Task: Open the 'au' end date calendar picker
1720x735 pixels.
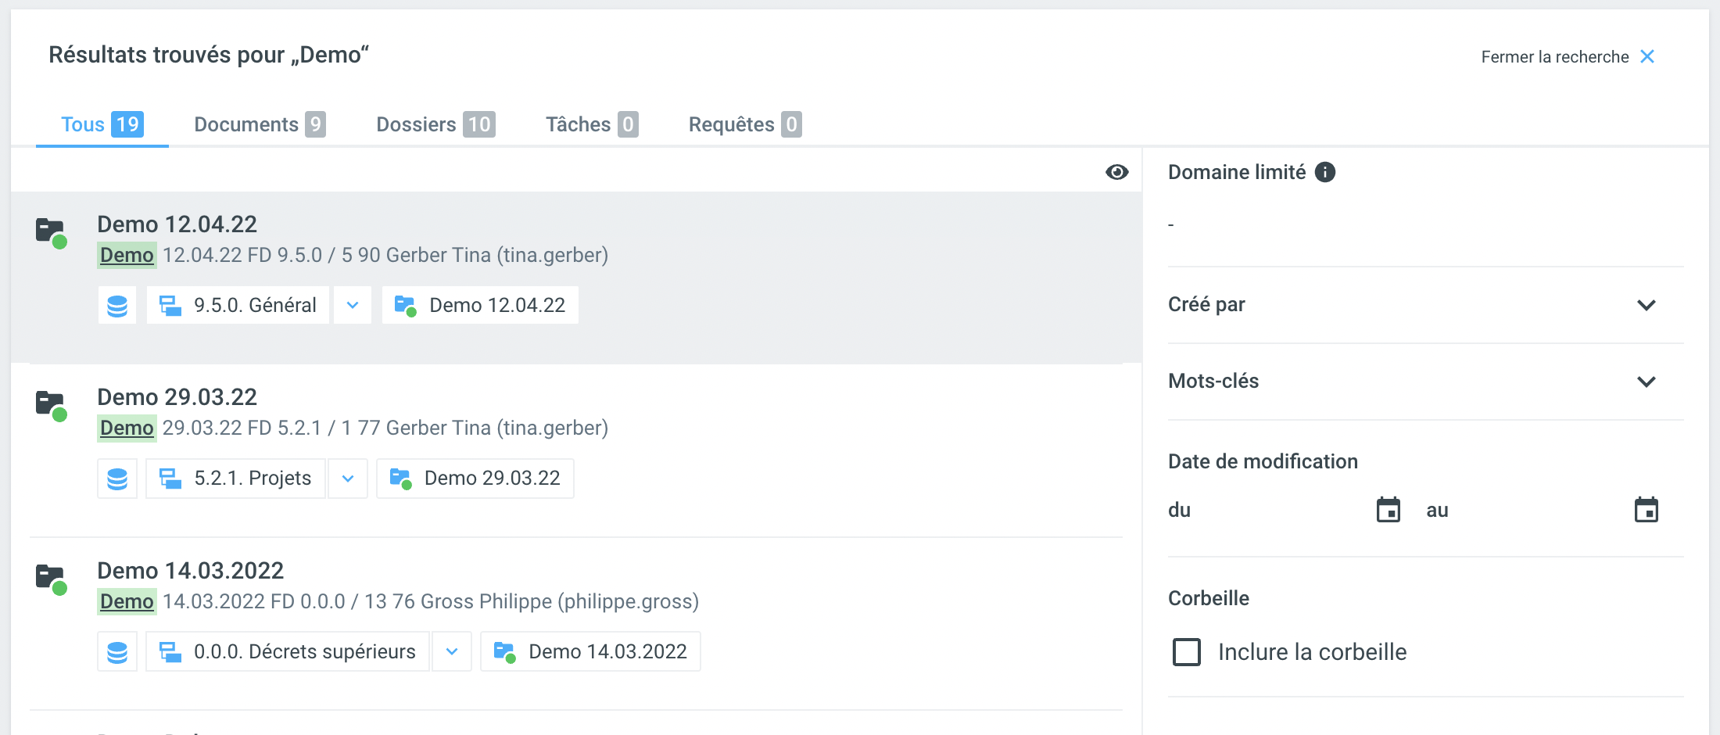Action: tap(1646, 510)
